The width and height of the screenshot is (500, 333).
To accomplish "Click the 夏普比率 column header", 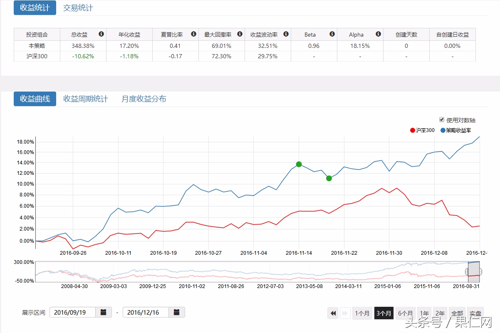I will coord(175,35).
